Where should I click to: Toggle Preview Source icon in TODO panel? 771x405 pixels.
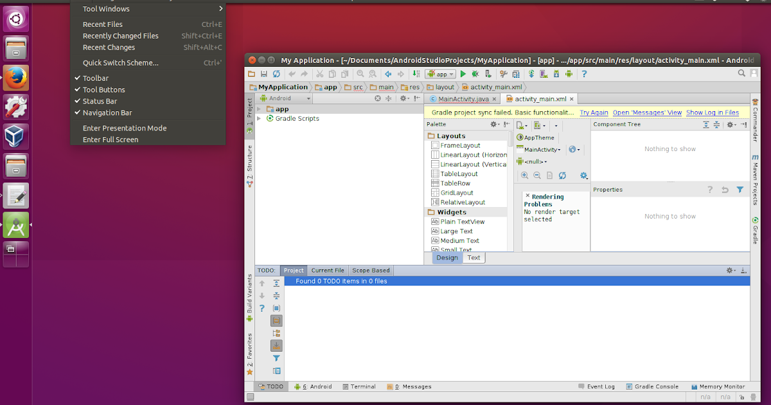(x=276, y=370)
